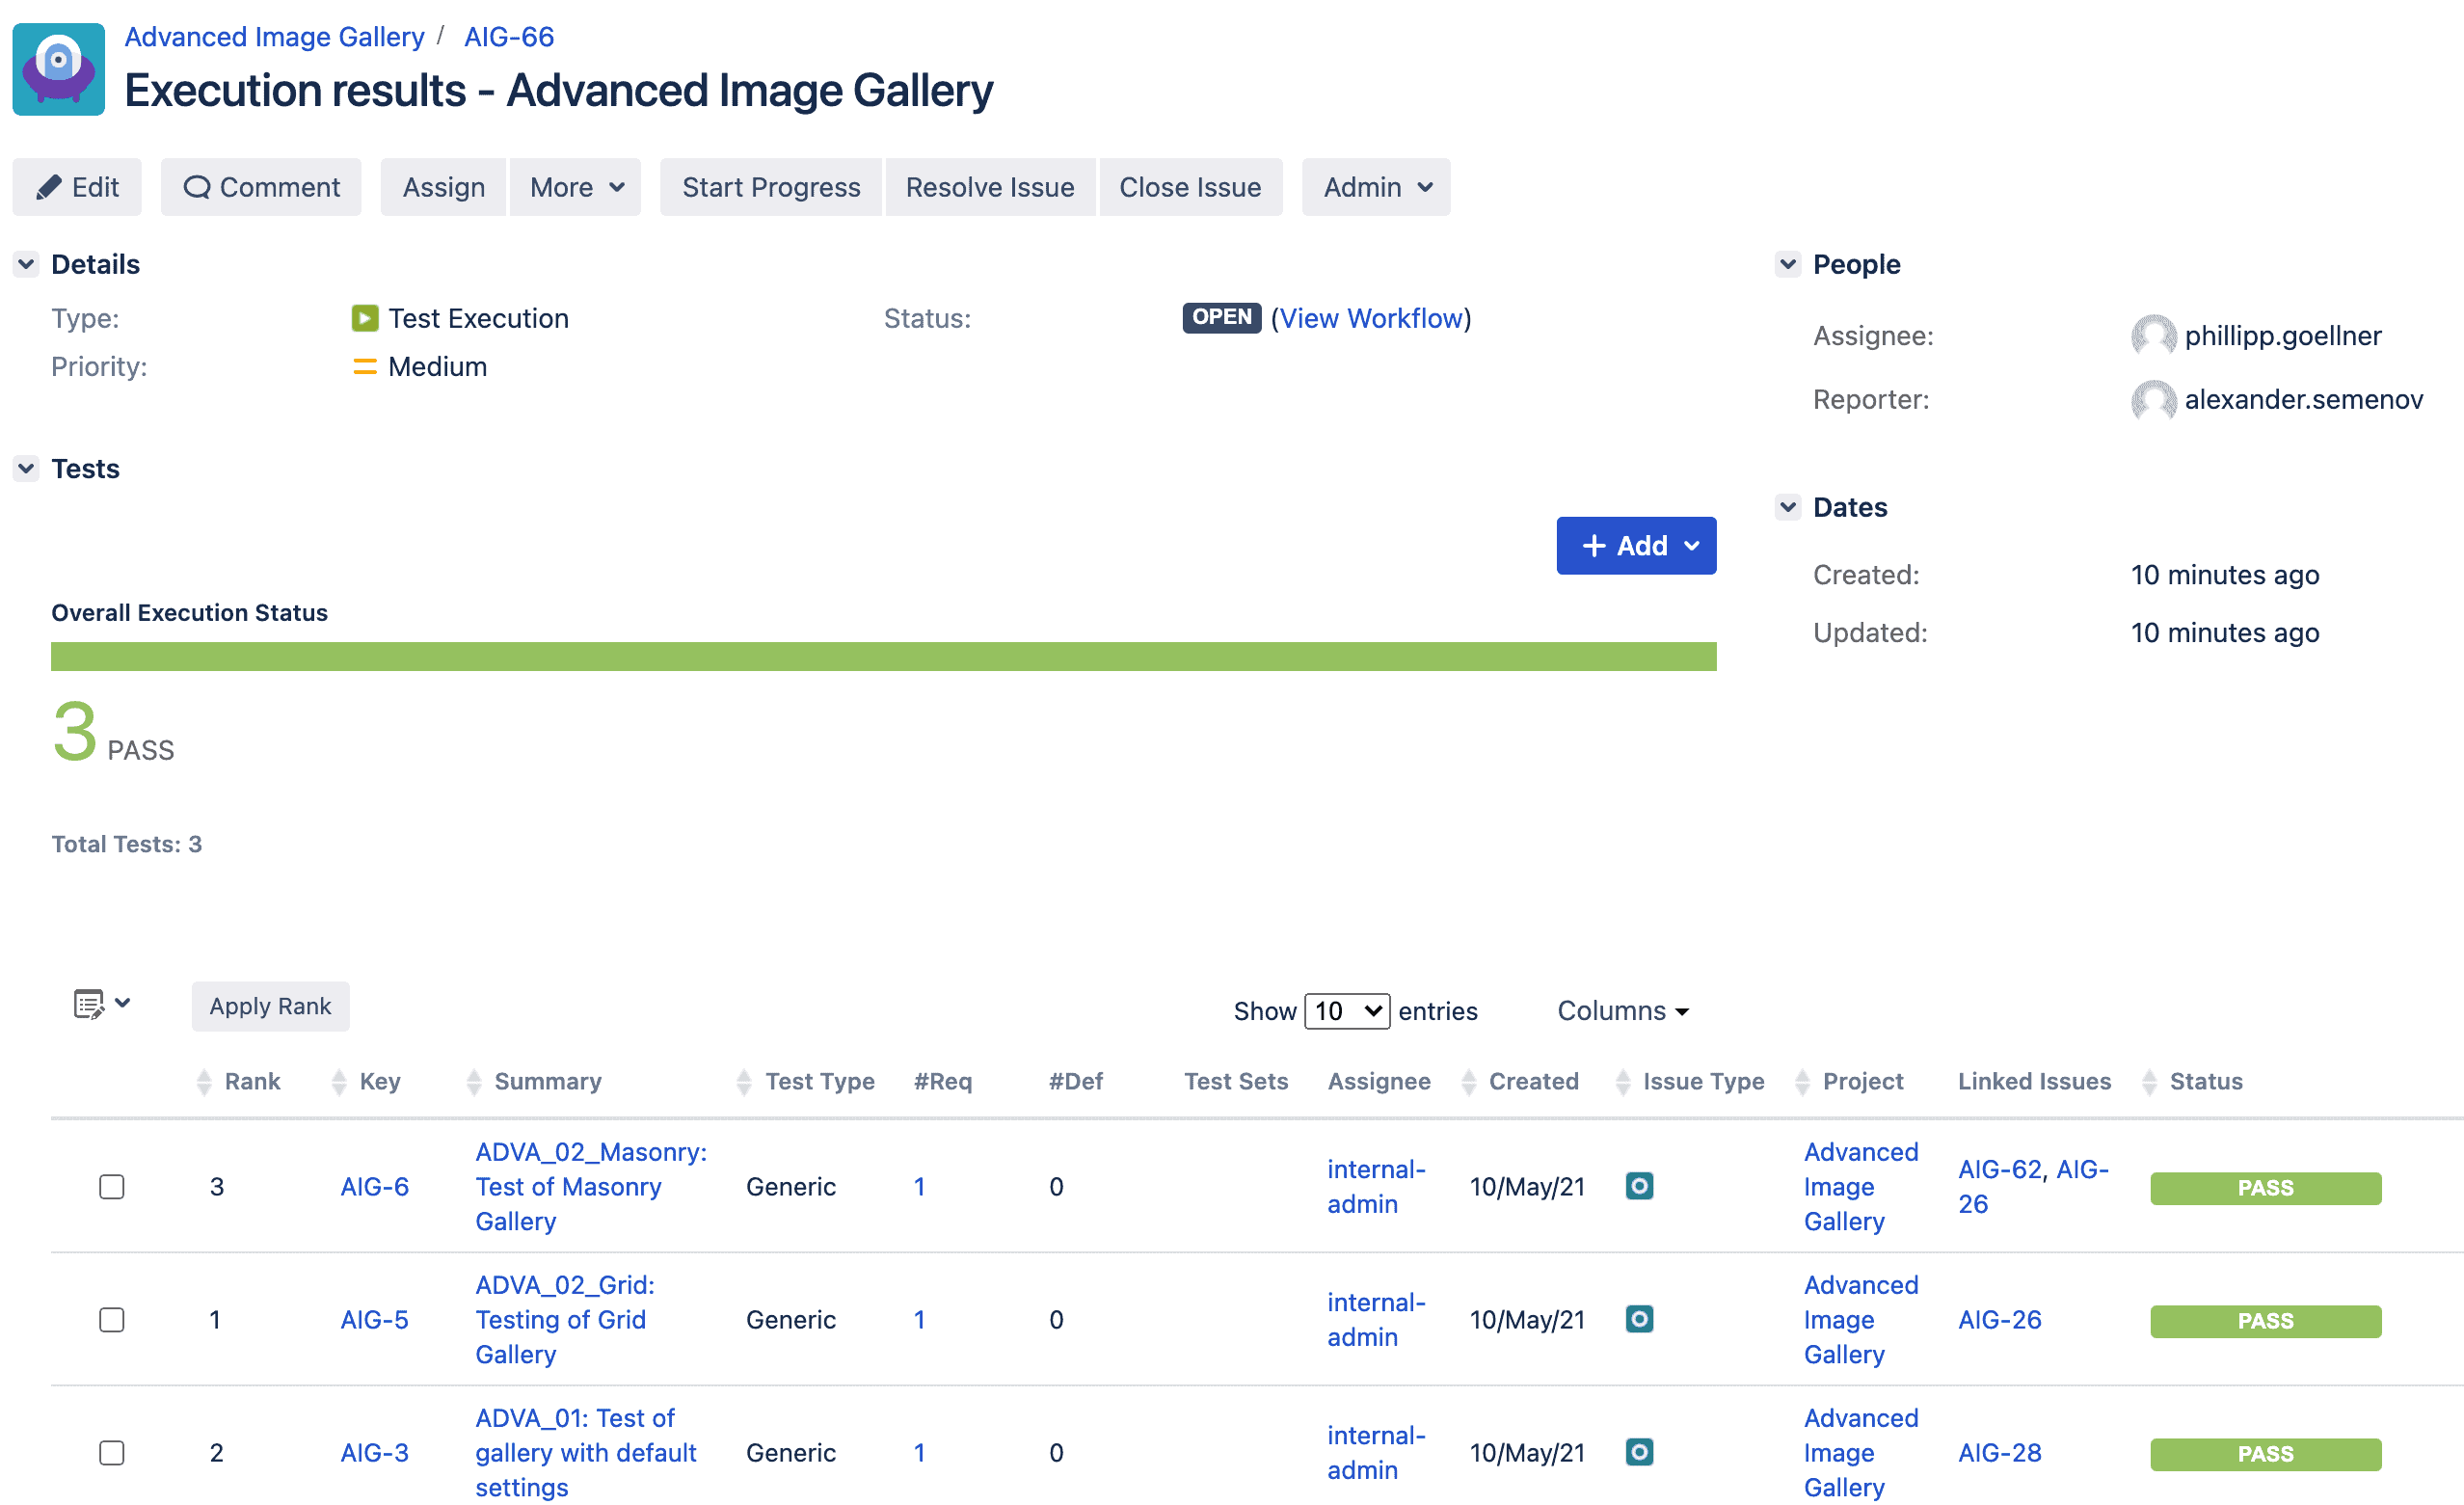Open the Show entries count dropdown
Screen dimensions: 2464x1505
[1347, 1011]
